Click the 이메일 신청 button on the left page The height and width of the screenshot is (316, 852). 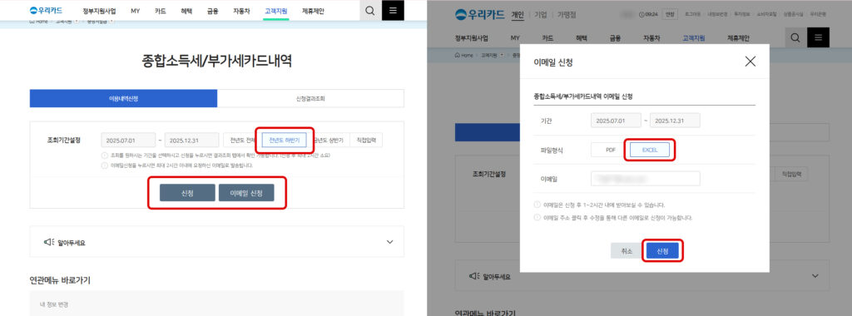pos(246,193)
